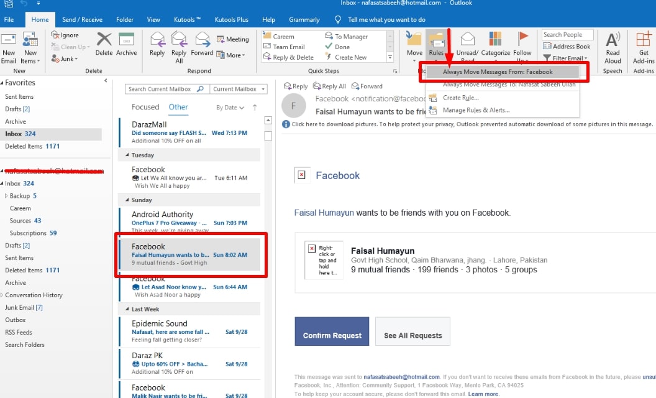Open the View tab
656x398 pixels.
click(153, 20)
